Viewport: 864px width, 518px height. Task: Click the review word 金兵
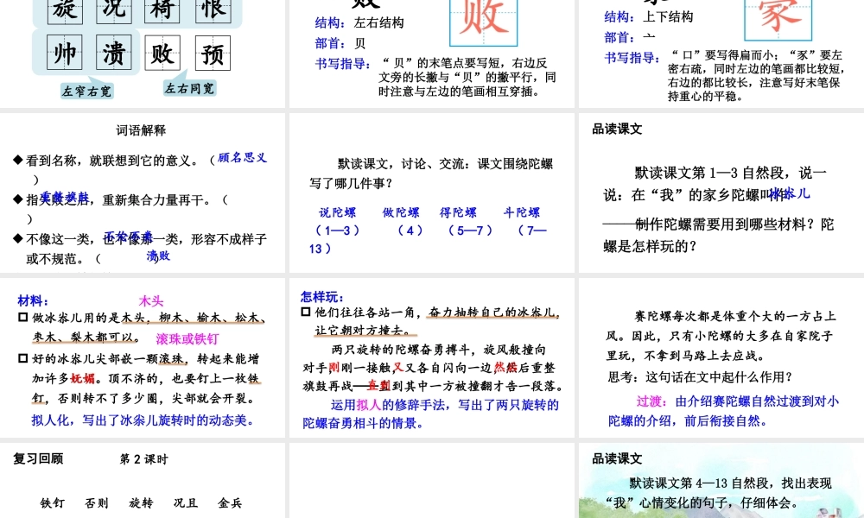click(230, 502)
